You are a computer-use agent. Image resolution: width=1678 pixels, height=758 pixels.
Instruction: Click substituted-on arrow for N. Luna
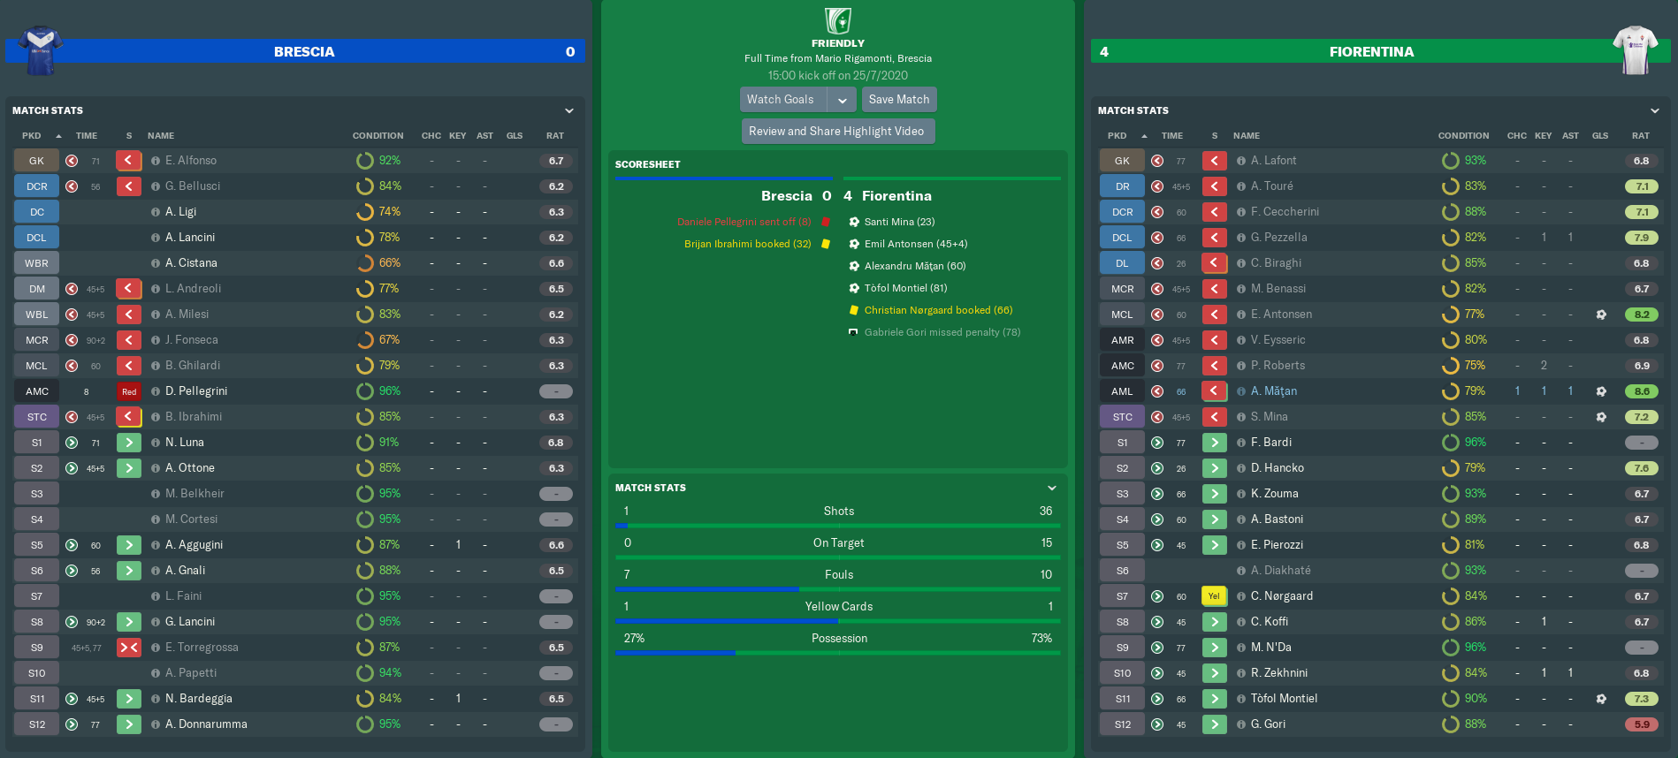tap(129, 443)
